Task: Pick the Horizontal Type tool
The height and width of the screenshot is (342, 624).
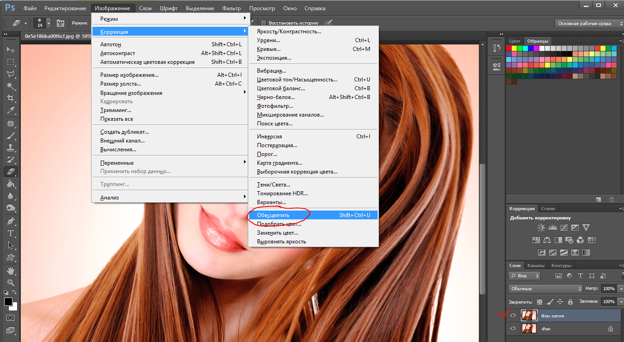Action: [x=10, y=233]
